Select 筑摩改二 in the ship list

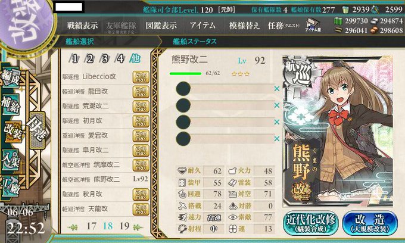click(105, 165)
